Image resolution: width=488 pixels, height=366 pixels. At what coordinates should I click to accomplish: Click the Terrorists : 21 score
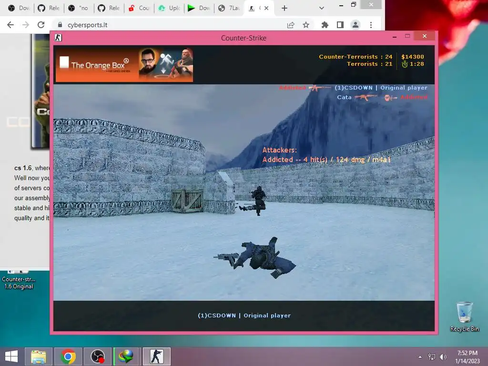click(x=369, y=64)
